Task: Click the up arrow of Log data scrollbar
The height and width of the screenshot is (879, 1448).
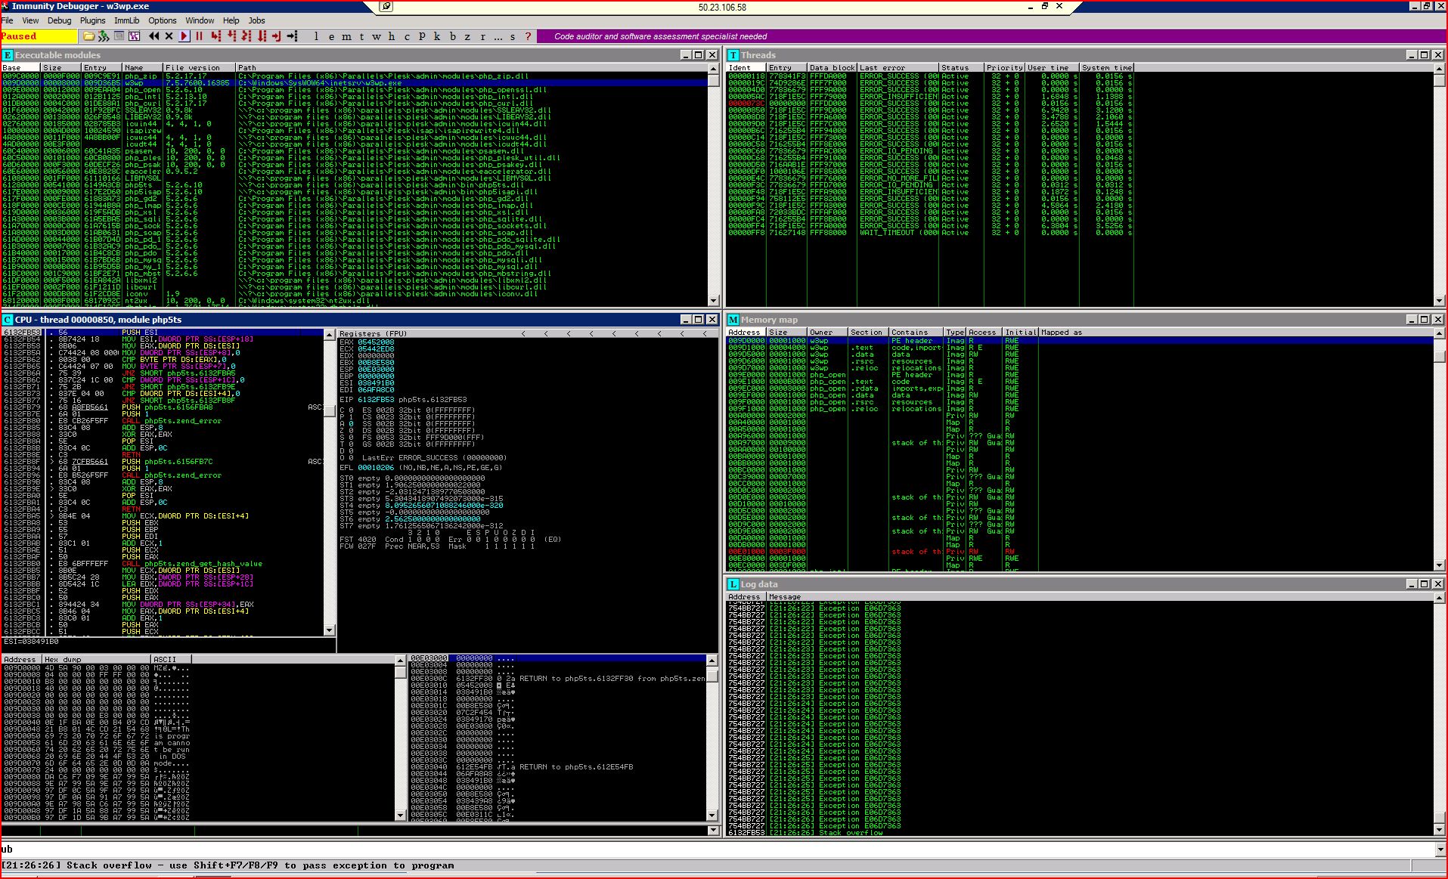Action: pos(1439,597)
